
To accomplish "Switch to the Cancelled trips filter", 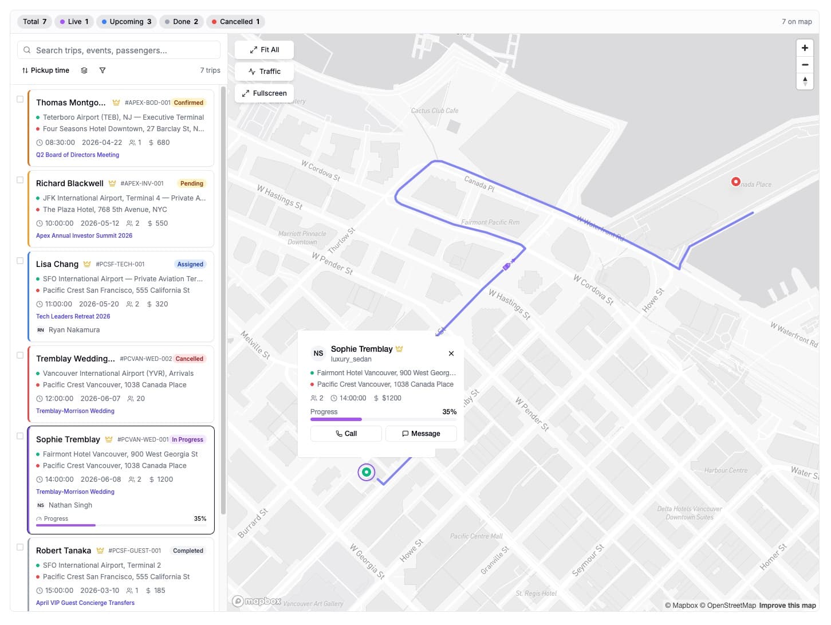I will pyautogui.click(x=235, y=21).
